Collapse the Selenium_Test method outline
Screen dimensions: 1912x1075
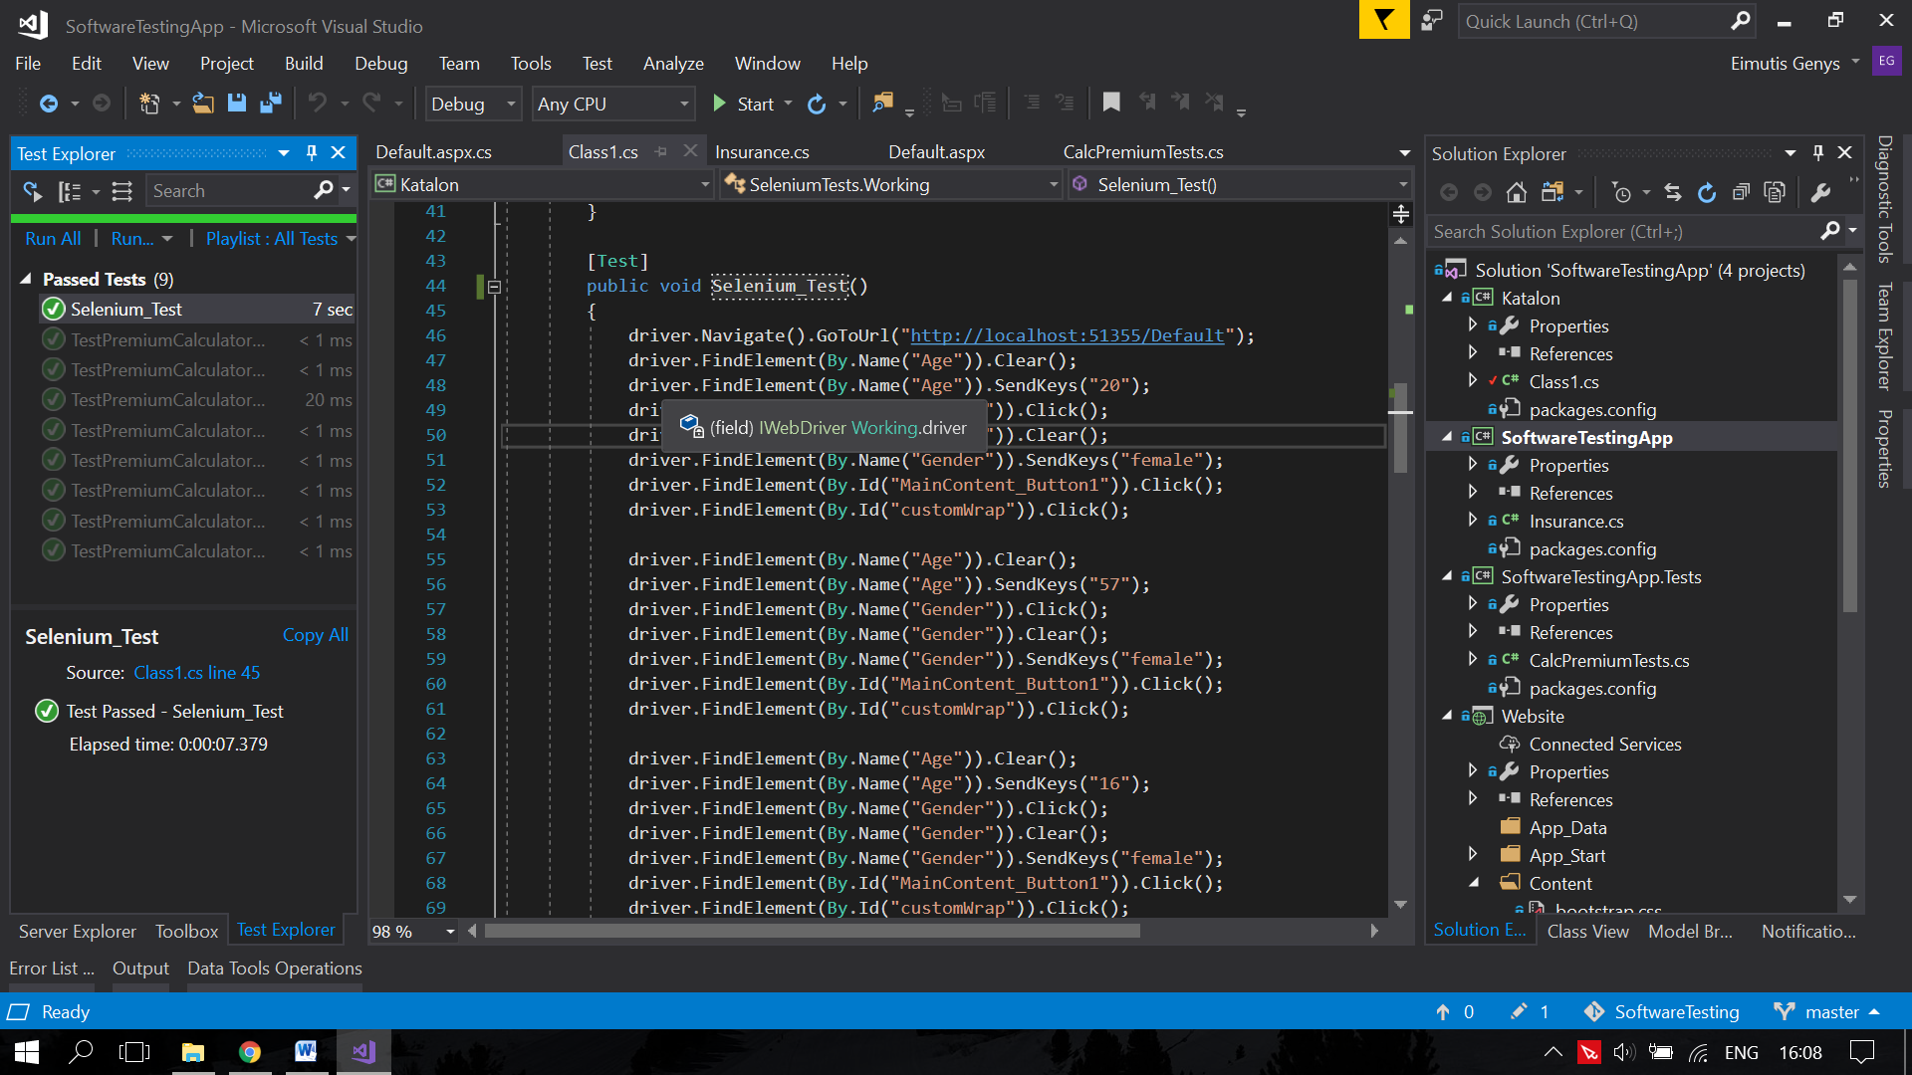494,287
